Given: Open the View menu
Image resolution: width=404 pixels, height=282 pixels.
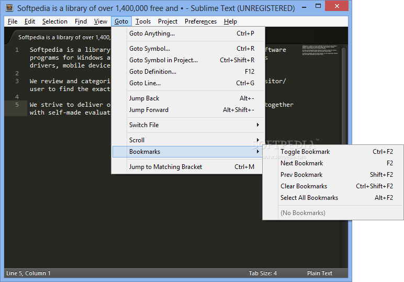Looking at the screenshot, I should click(x=100, y=21).
